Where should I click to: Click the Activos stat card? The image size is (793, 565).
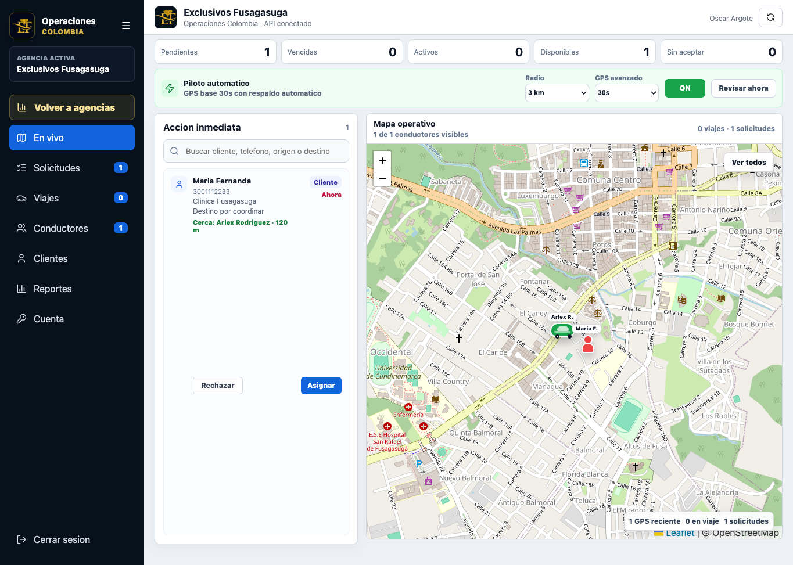[468, 52]
